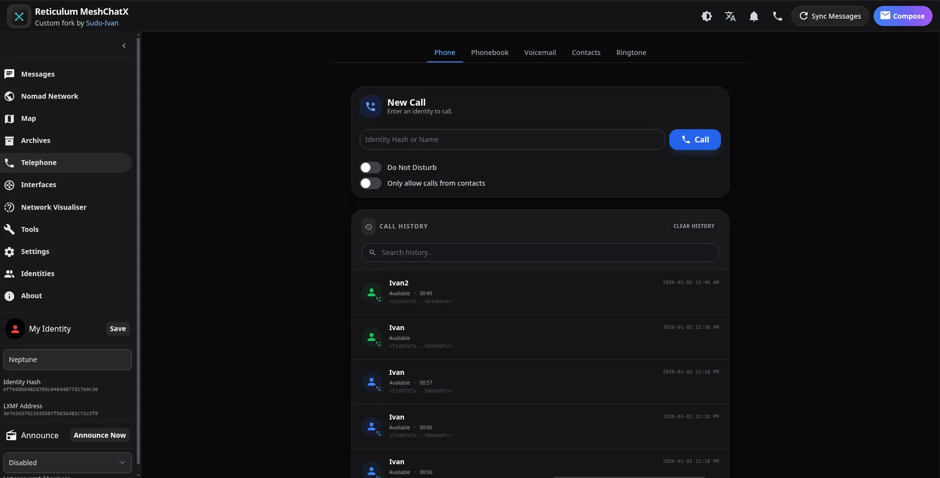940x478 pixels.
Task: Click the My Identity avatar icon
Action: pyautogui.click(x=15, y=329)
